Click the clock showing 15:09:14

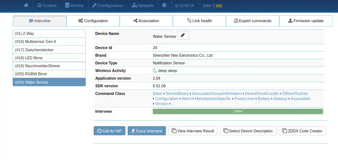[x=184, y=5]
